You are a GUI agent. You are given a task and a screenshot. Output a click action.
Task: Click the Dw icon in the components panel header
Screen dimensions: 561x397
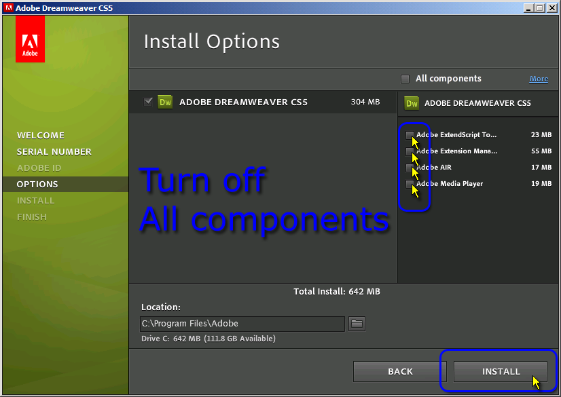tap(412, 103)
